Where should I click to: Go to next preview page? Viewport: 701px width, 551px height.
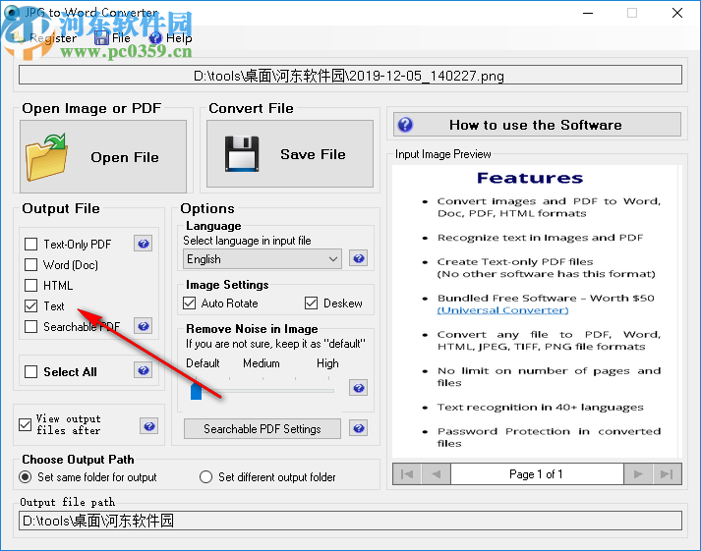638,473
